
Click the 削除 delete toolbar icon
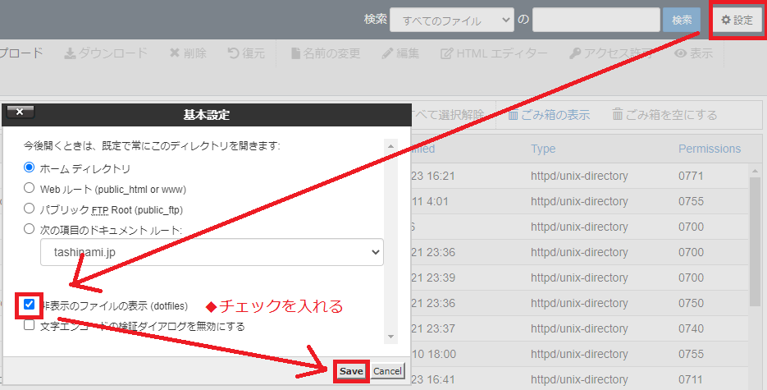tap(175, 53)
